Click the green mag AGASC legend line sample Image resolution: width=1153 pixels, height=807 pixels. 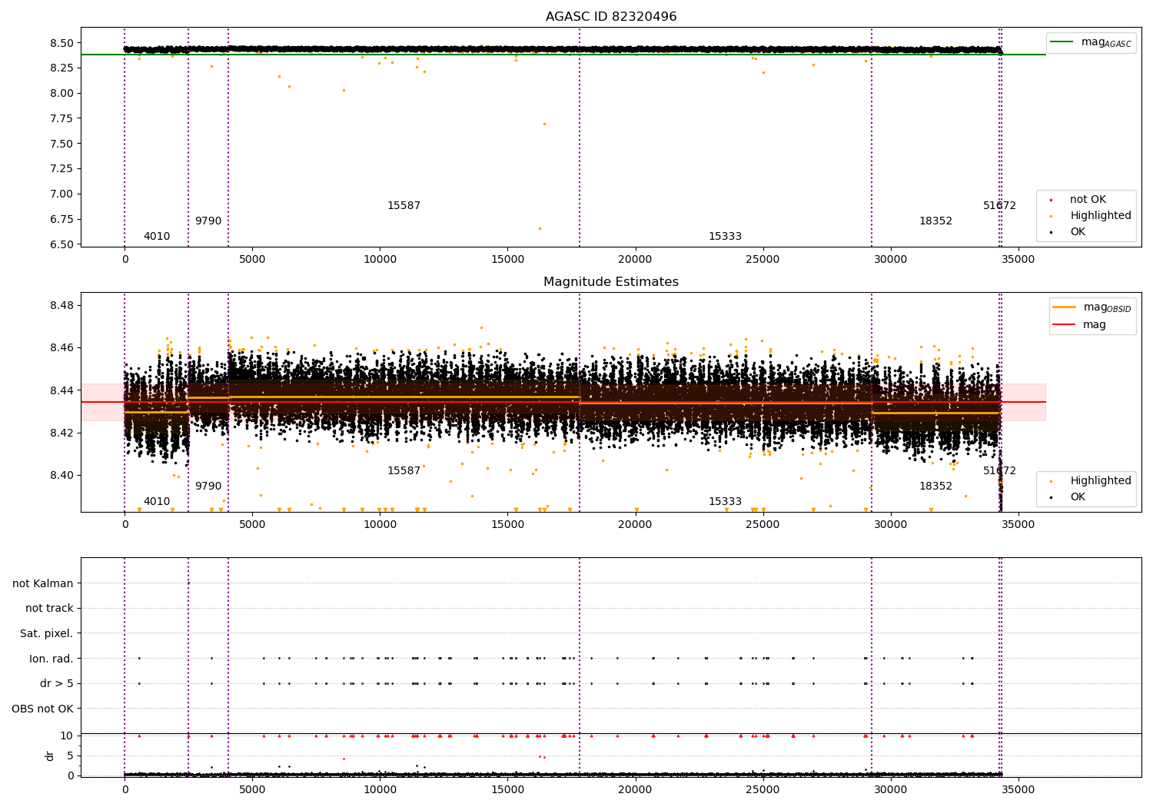click(1062, 42)
